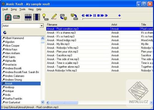Click the drive-to-tag transfer icon
Viewport: 154px width, 110px height.
pos(63,17)
